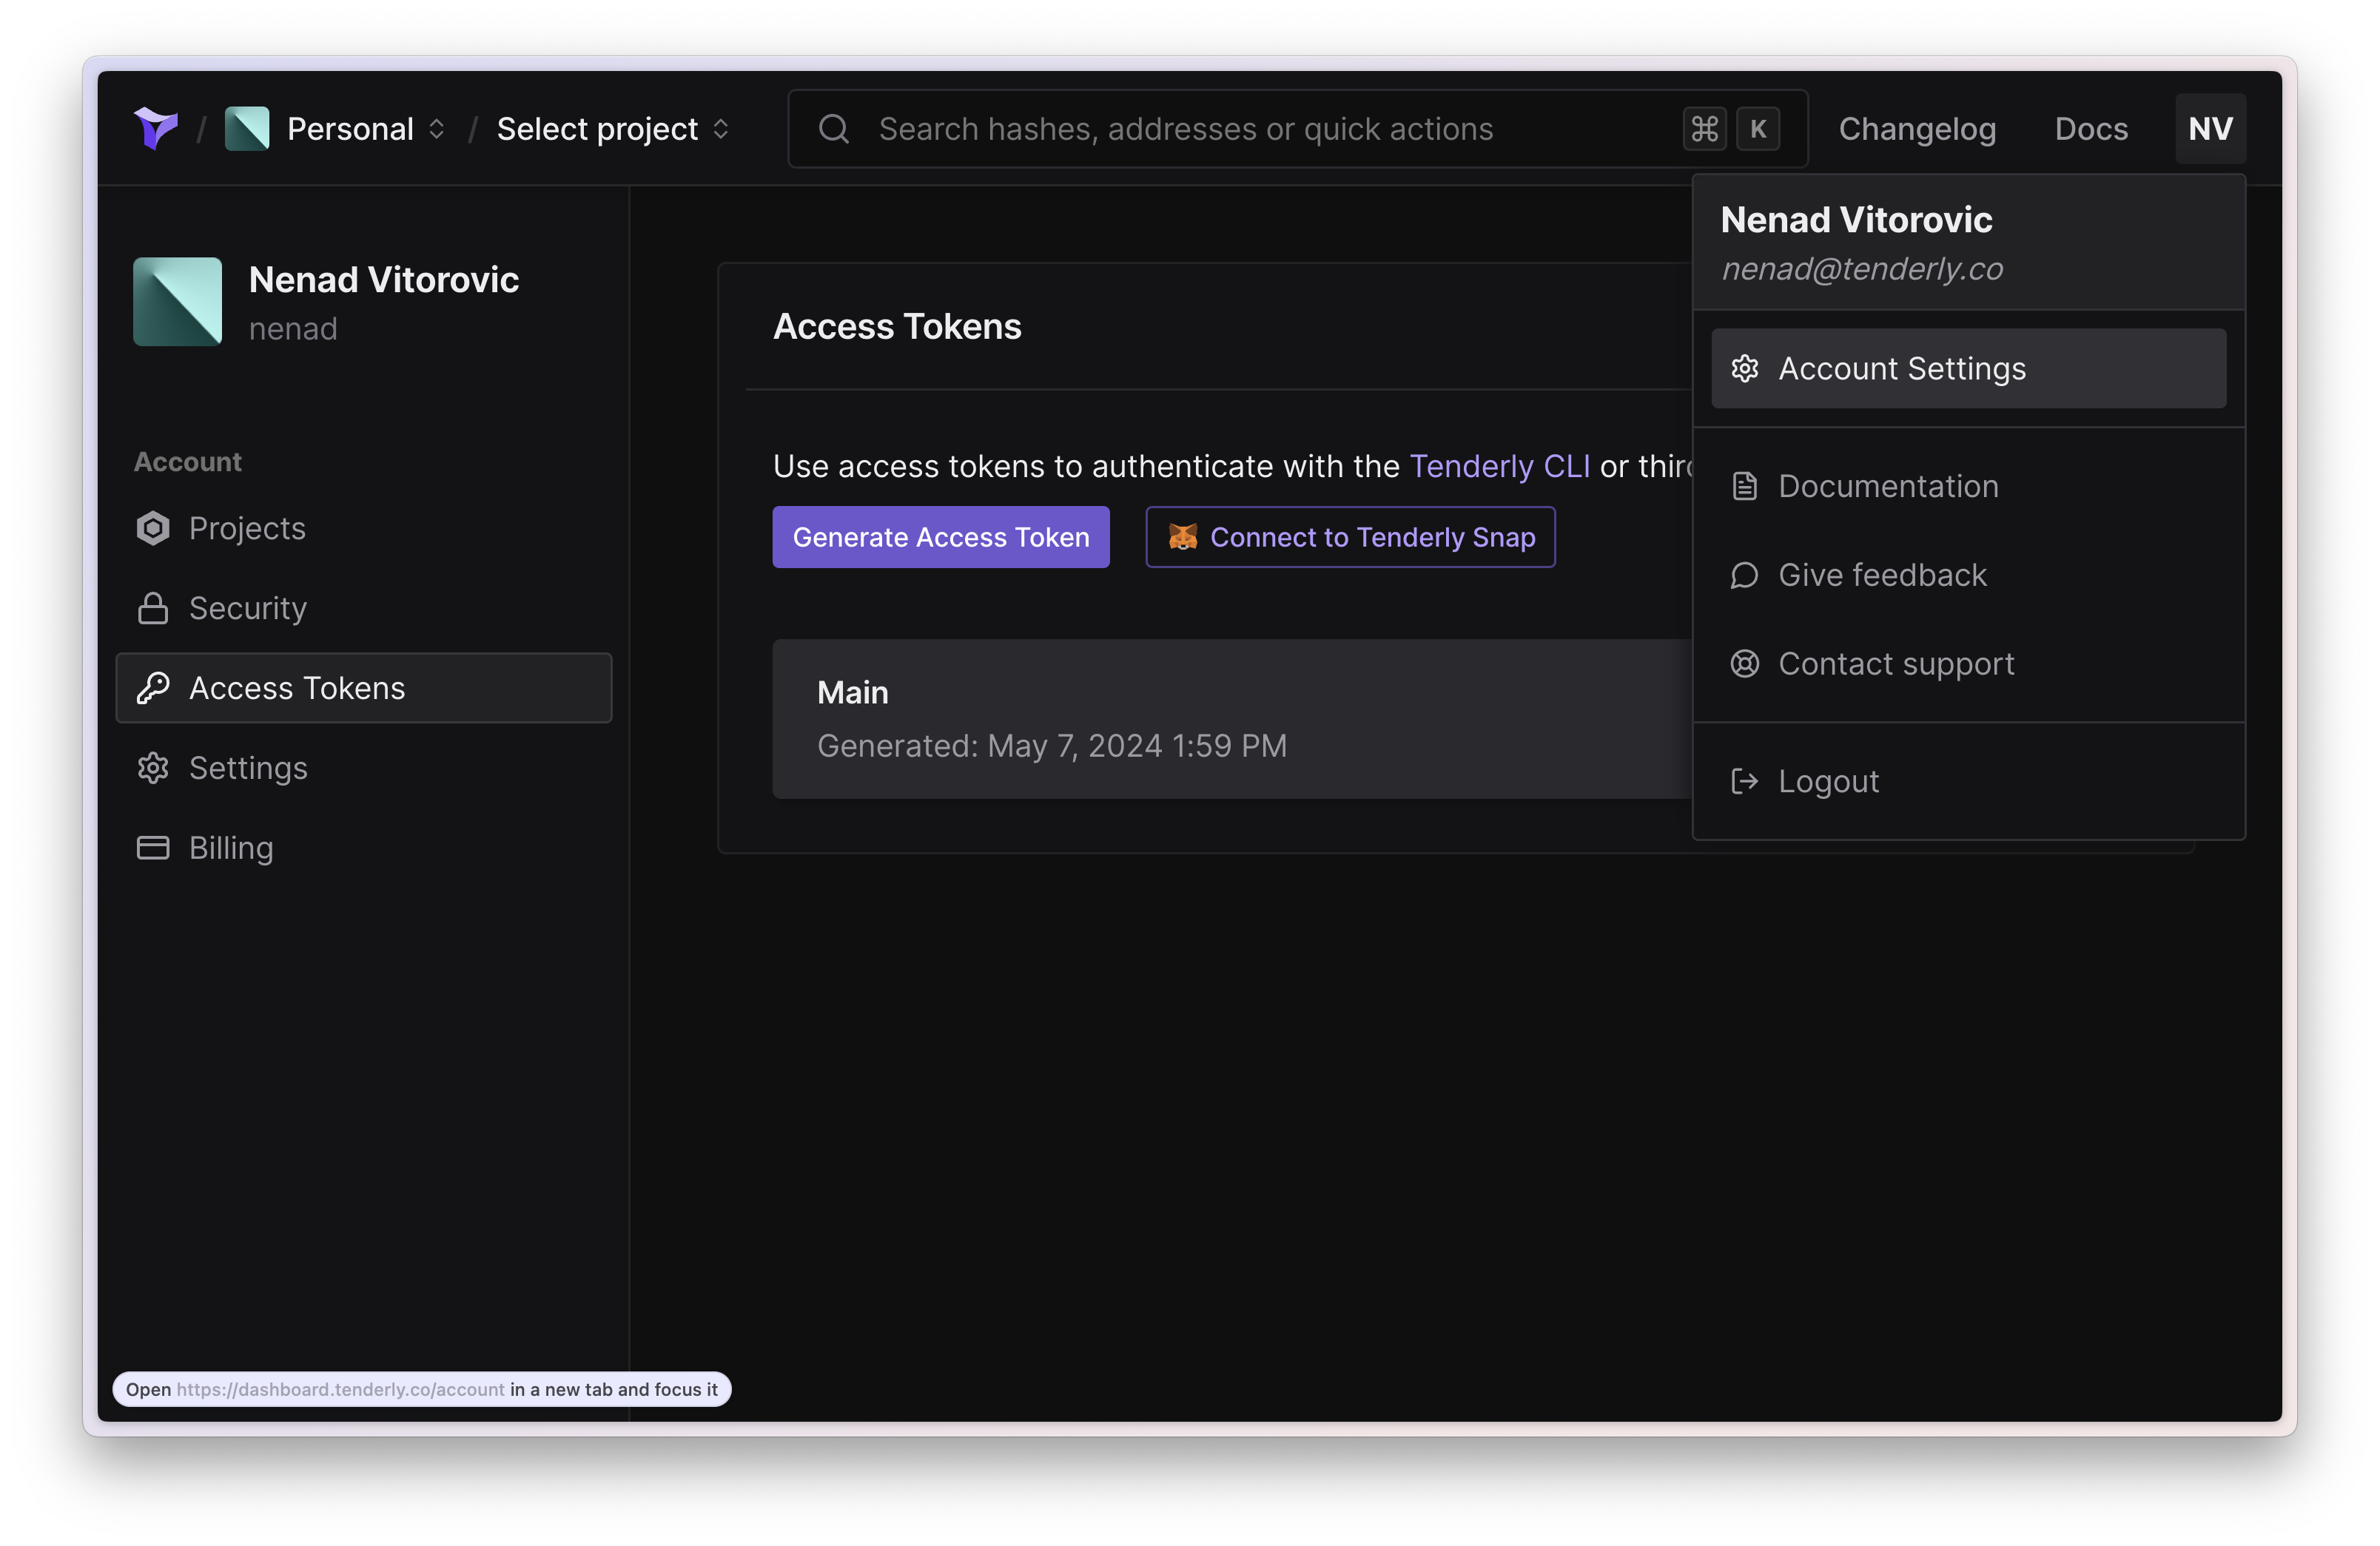Open Billing in the sidebar

click(364, 848)
